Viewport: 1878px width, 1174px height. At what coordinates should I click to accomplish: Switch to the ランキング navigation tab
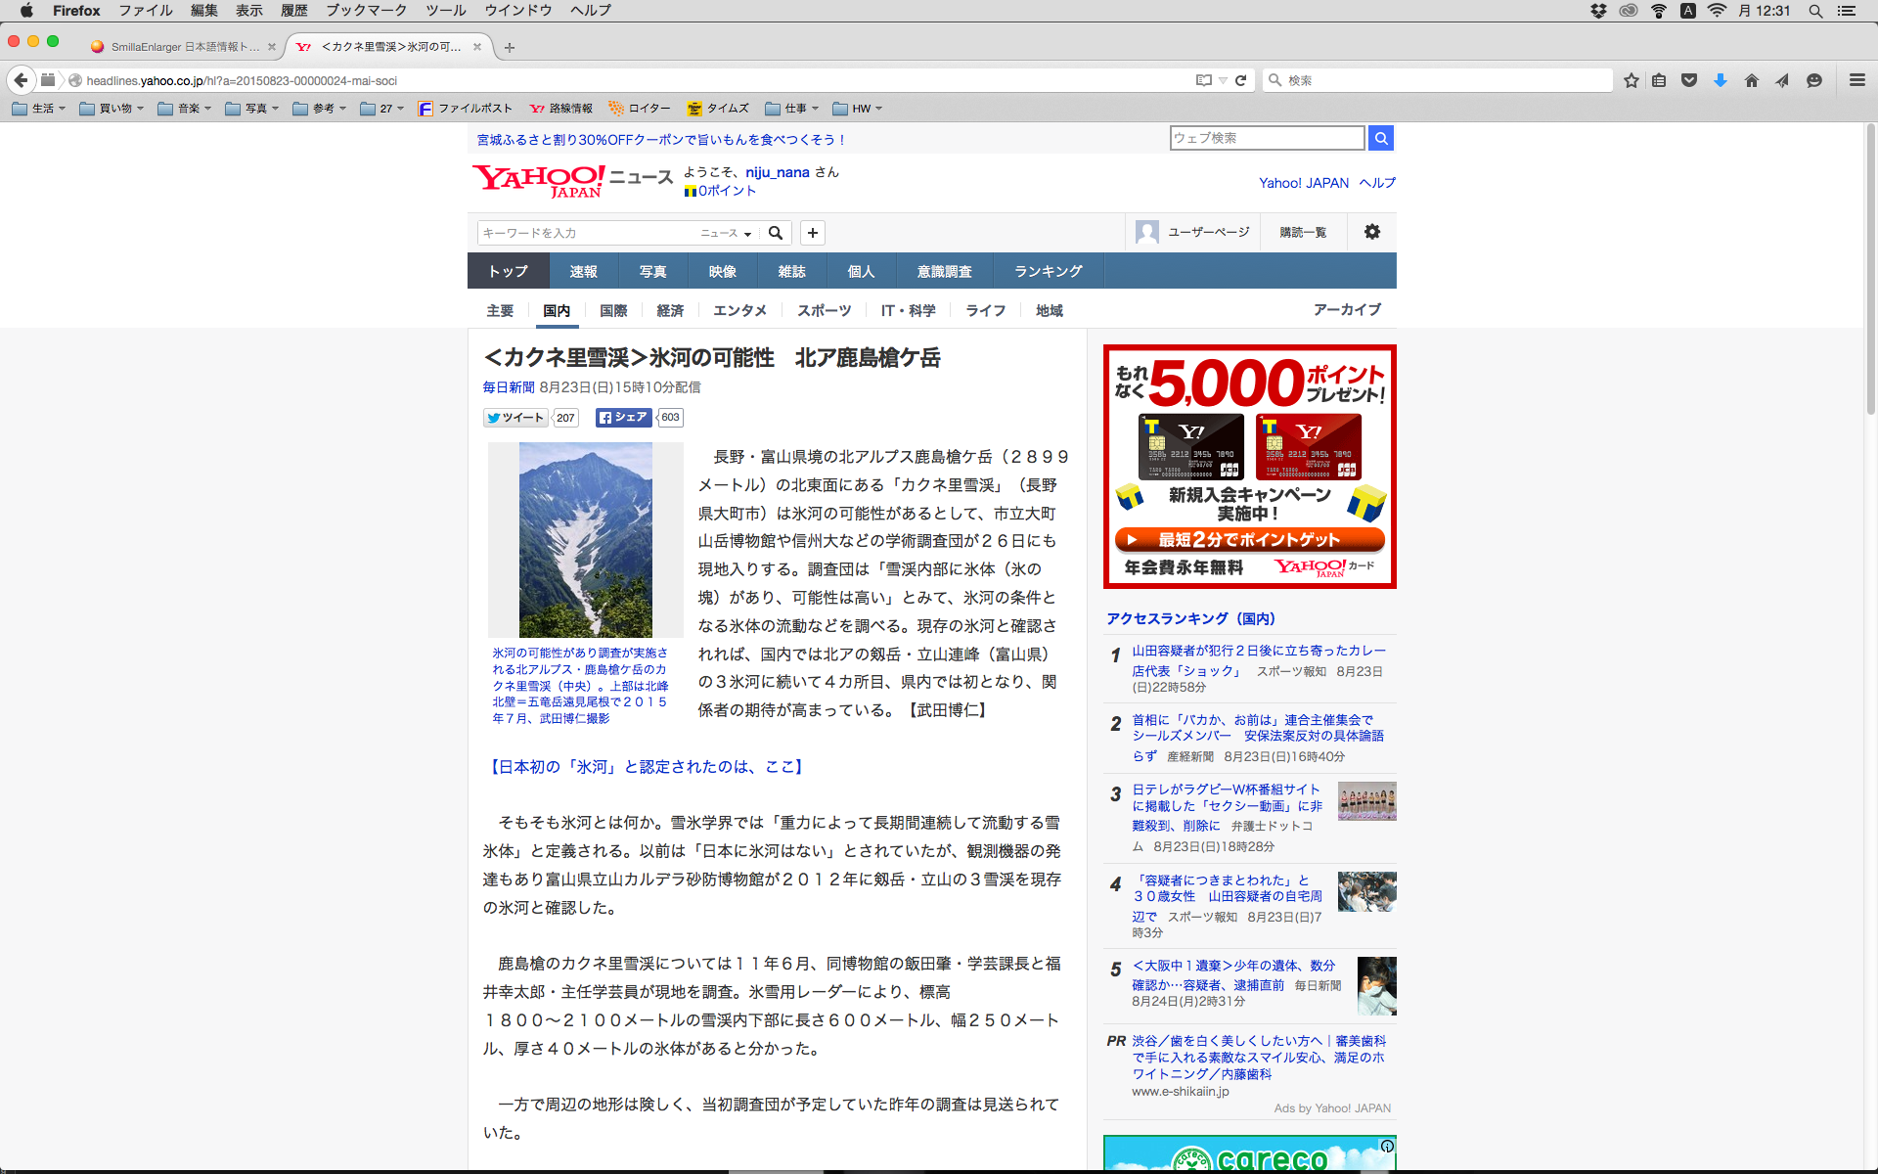pyautogui.click(x=1048, y=271)
